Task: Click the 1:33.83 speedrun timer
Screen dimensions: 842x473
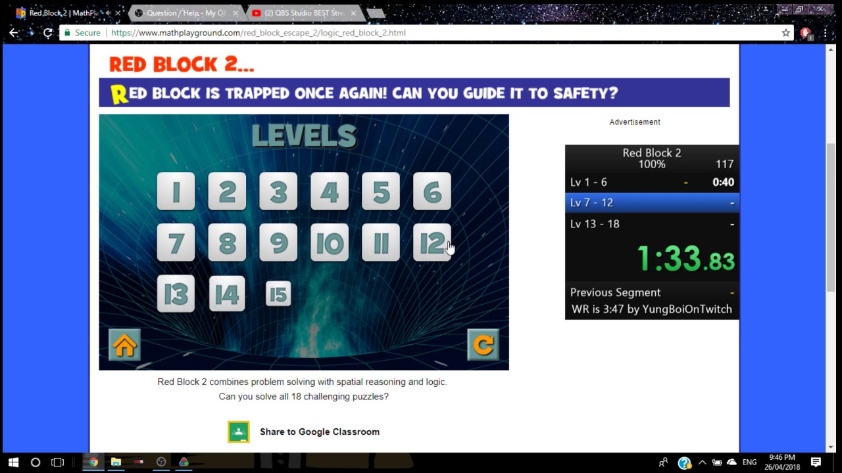Action: [x=685, y=258]
